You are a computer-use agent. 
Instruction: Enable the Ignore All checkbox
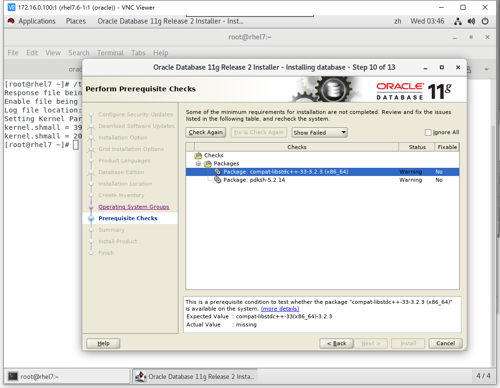pos(428,132)
